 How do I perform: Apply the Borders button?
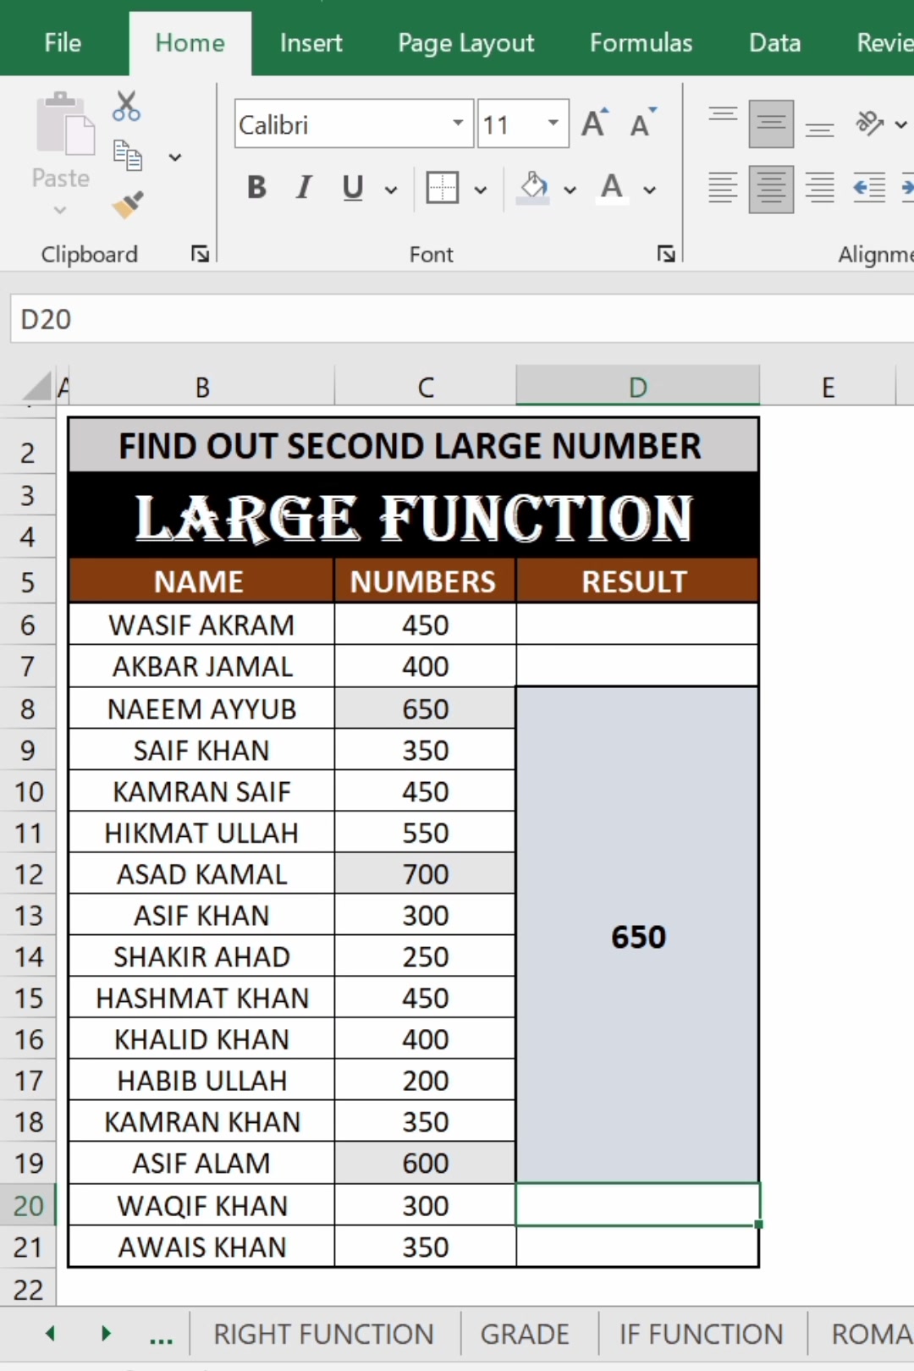pos(442,188)
